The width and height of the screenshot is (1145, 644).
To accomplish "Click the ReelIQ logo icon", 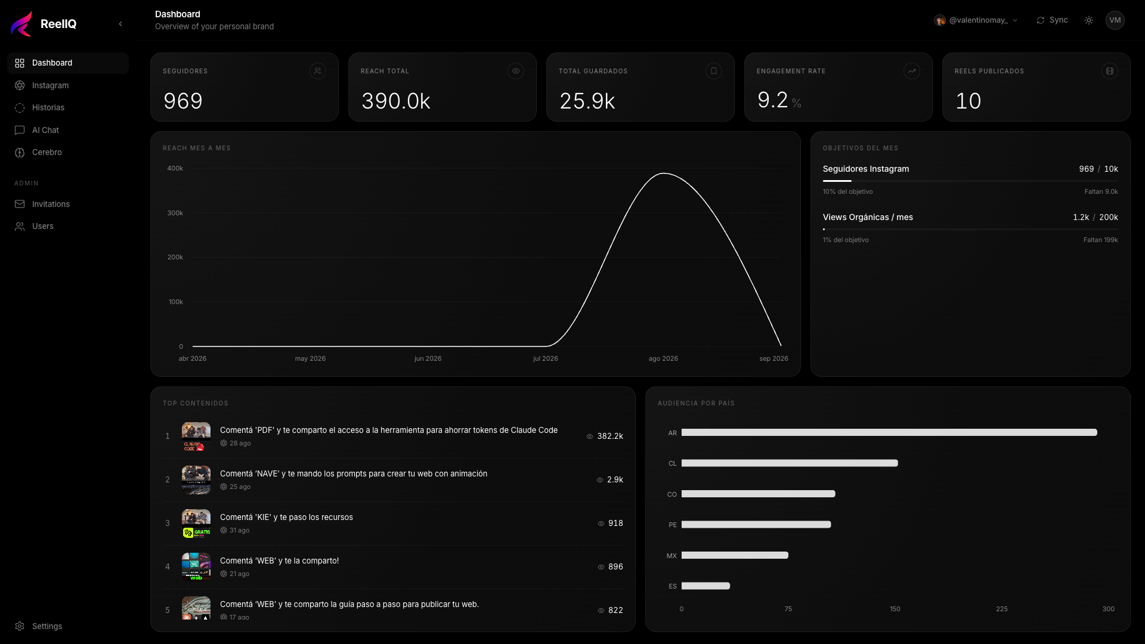I will pos(21,24).
